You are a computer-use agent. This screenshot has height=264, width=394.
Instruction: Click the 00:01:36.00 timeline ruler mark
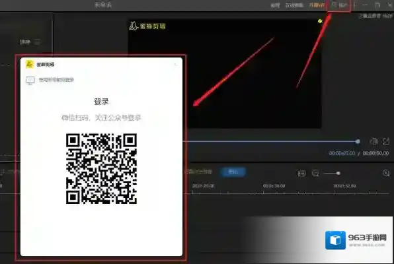click(274, 186)
